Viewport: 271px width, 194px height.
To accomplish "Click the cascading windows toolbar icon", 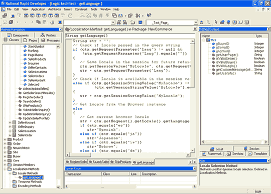I will [114, 16].
